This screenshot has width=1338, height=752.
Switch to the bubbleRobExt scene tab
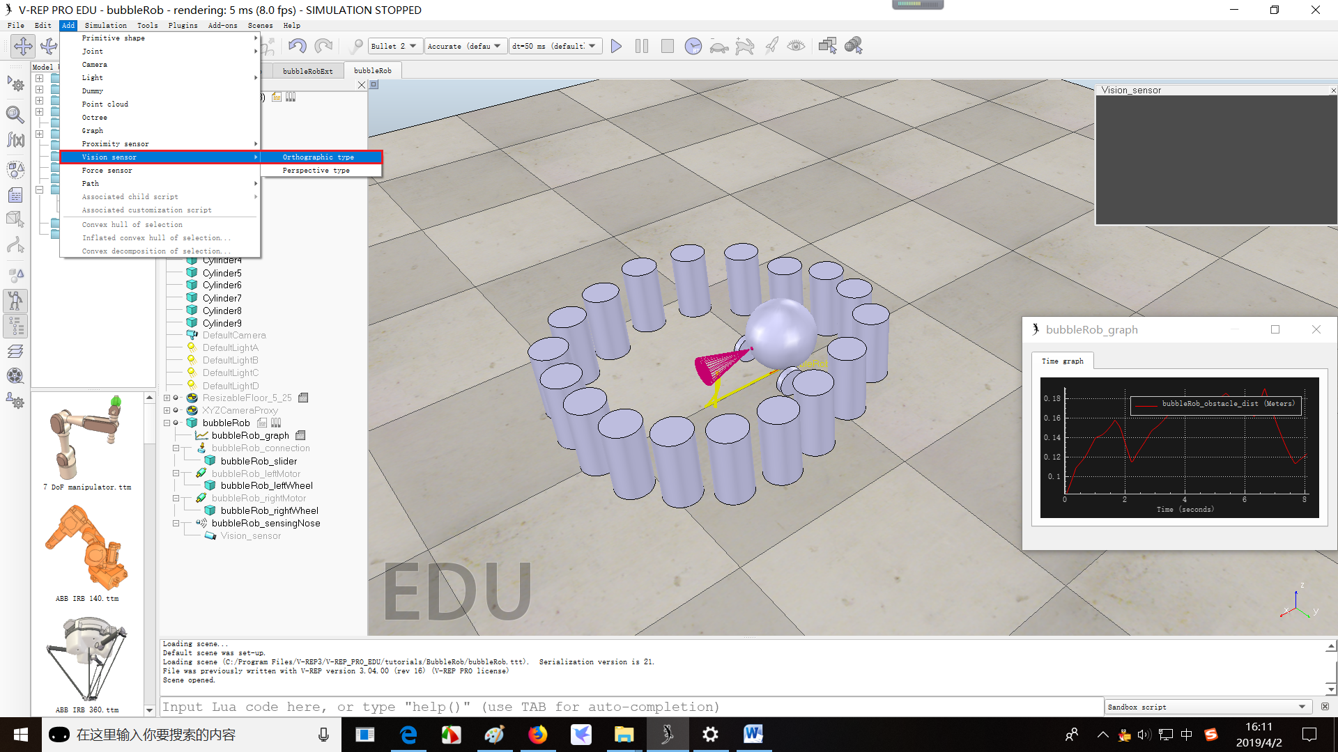point(307,70)
